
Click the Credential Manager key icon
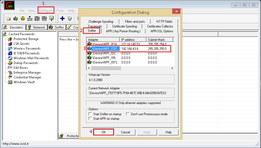pos(10,77)
